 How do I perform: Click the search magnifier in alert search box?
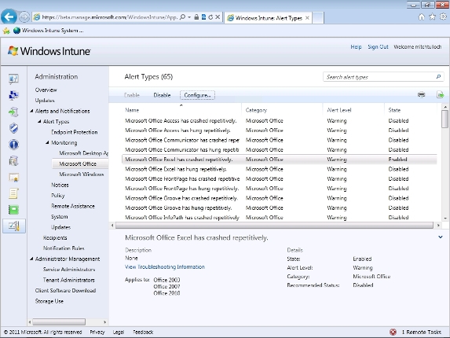[438, 77]
